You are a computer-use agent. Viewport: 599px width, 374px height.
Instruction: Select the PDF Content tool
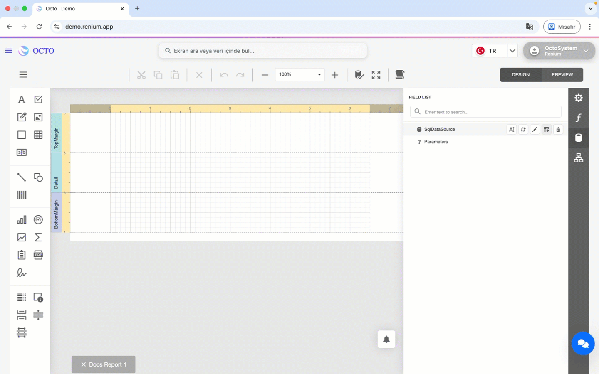(38, 255)
